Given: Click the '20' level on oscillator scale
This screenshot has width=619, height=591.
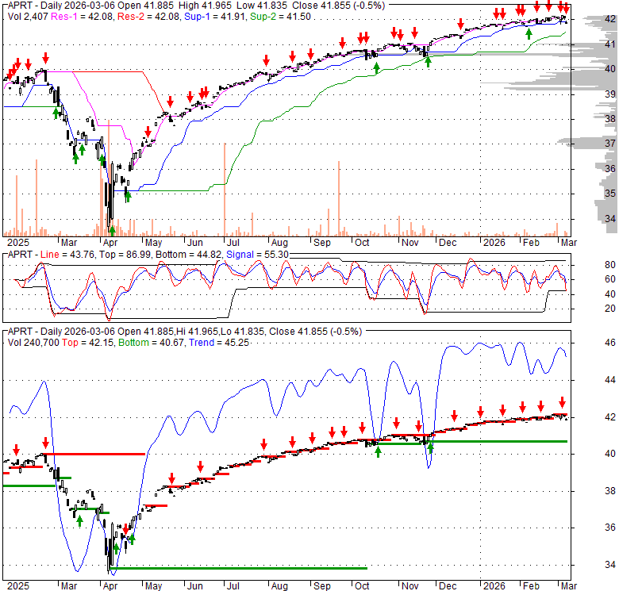Looking at the screenshot, I should (x=610, y=309).
